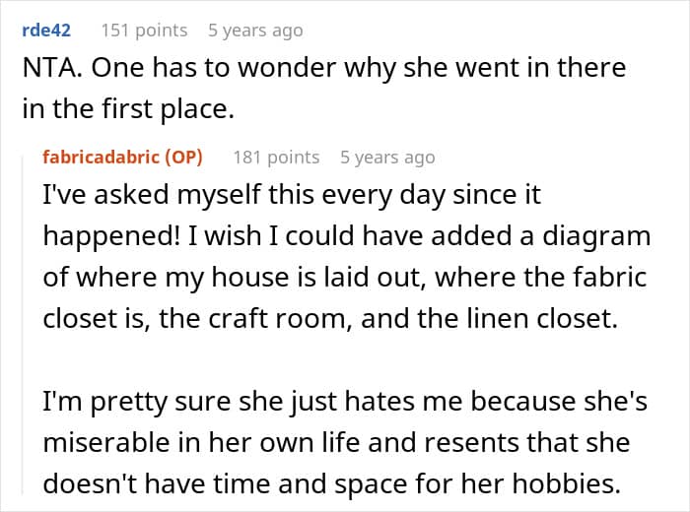Click the line 'I'm pretty sure she just hates me'
Screen dimensions: 690x512
(345, 402)
